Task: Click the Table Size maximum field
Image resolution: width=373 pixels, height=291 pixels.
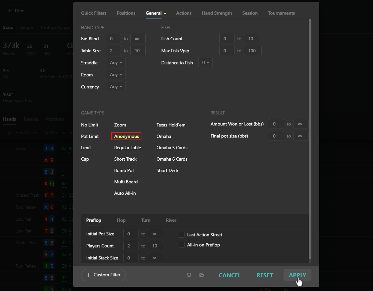Action: coord(138,51)
